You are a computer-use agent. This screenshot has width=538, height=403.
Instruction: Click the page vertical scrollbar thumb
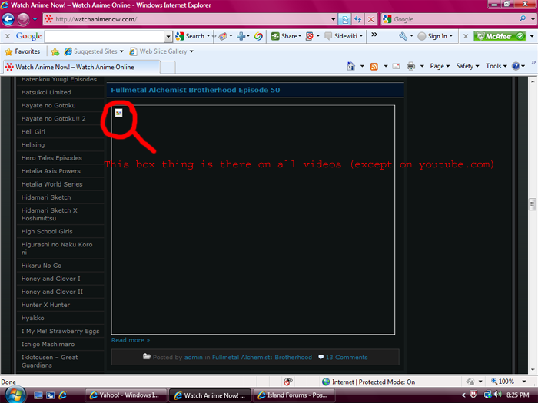533,204
